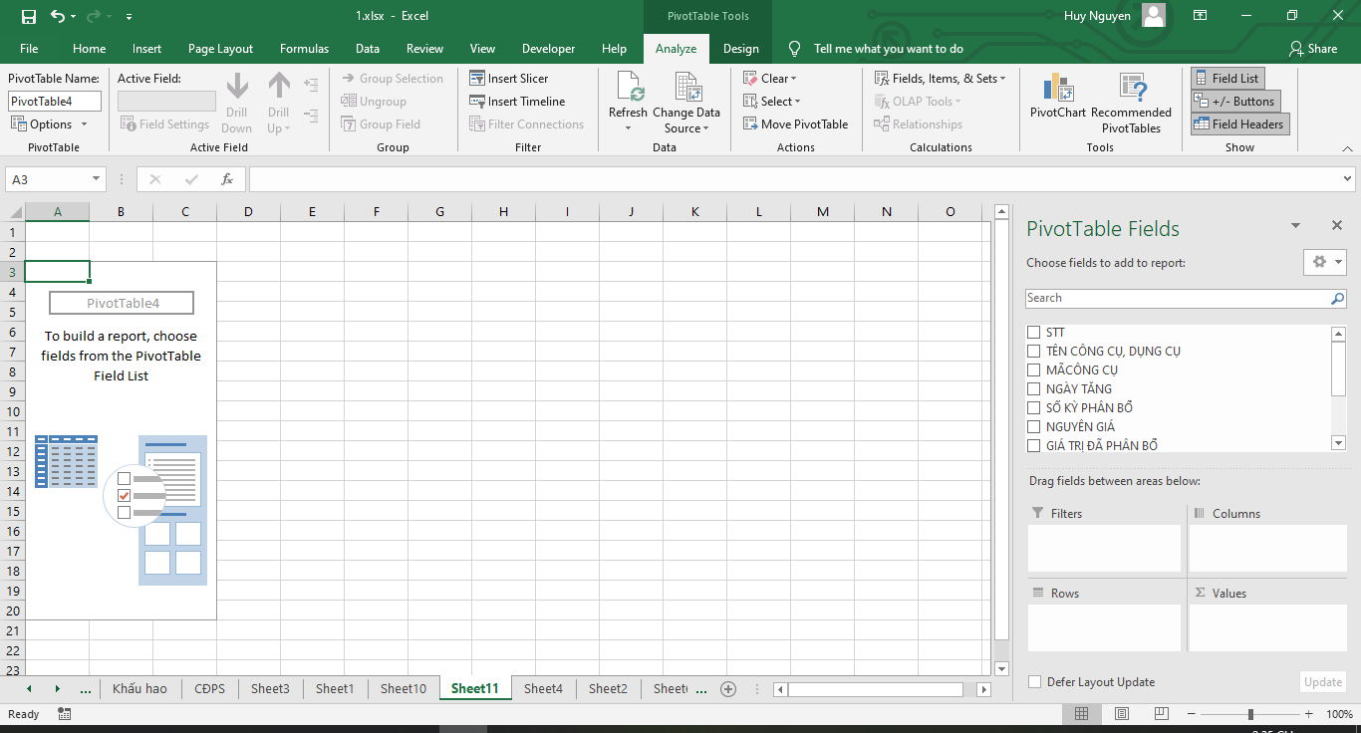Check the NGUYÊN GIÁ field checkbox
This screenshot has height=733, width=1361.
point(1034,427)
